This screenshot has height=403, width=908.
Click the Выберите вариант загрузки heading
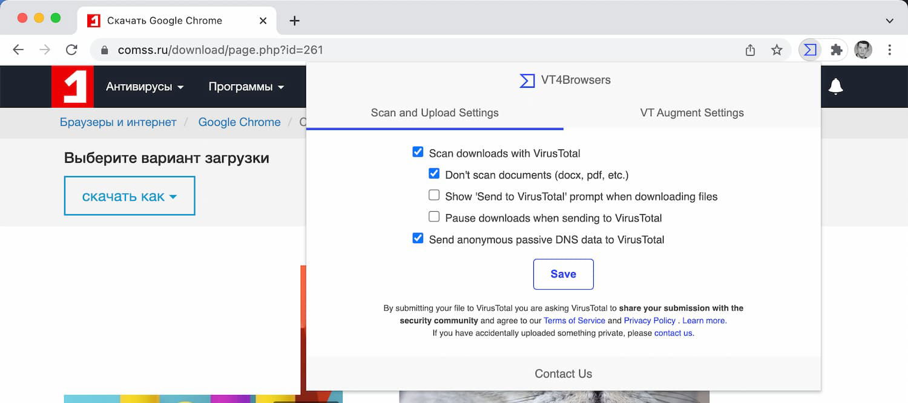click(166, 158)
